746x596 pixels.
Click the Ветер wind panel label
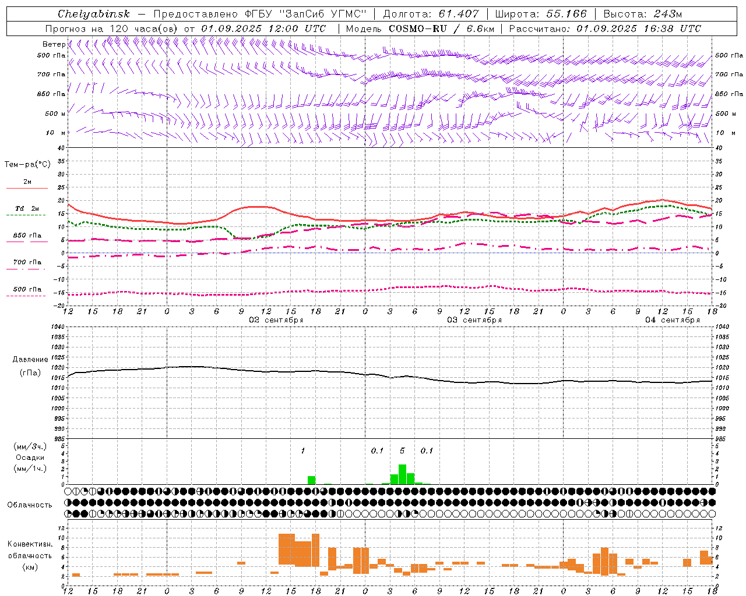point(54,44)
